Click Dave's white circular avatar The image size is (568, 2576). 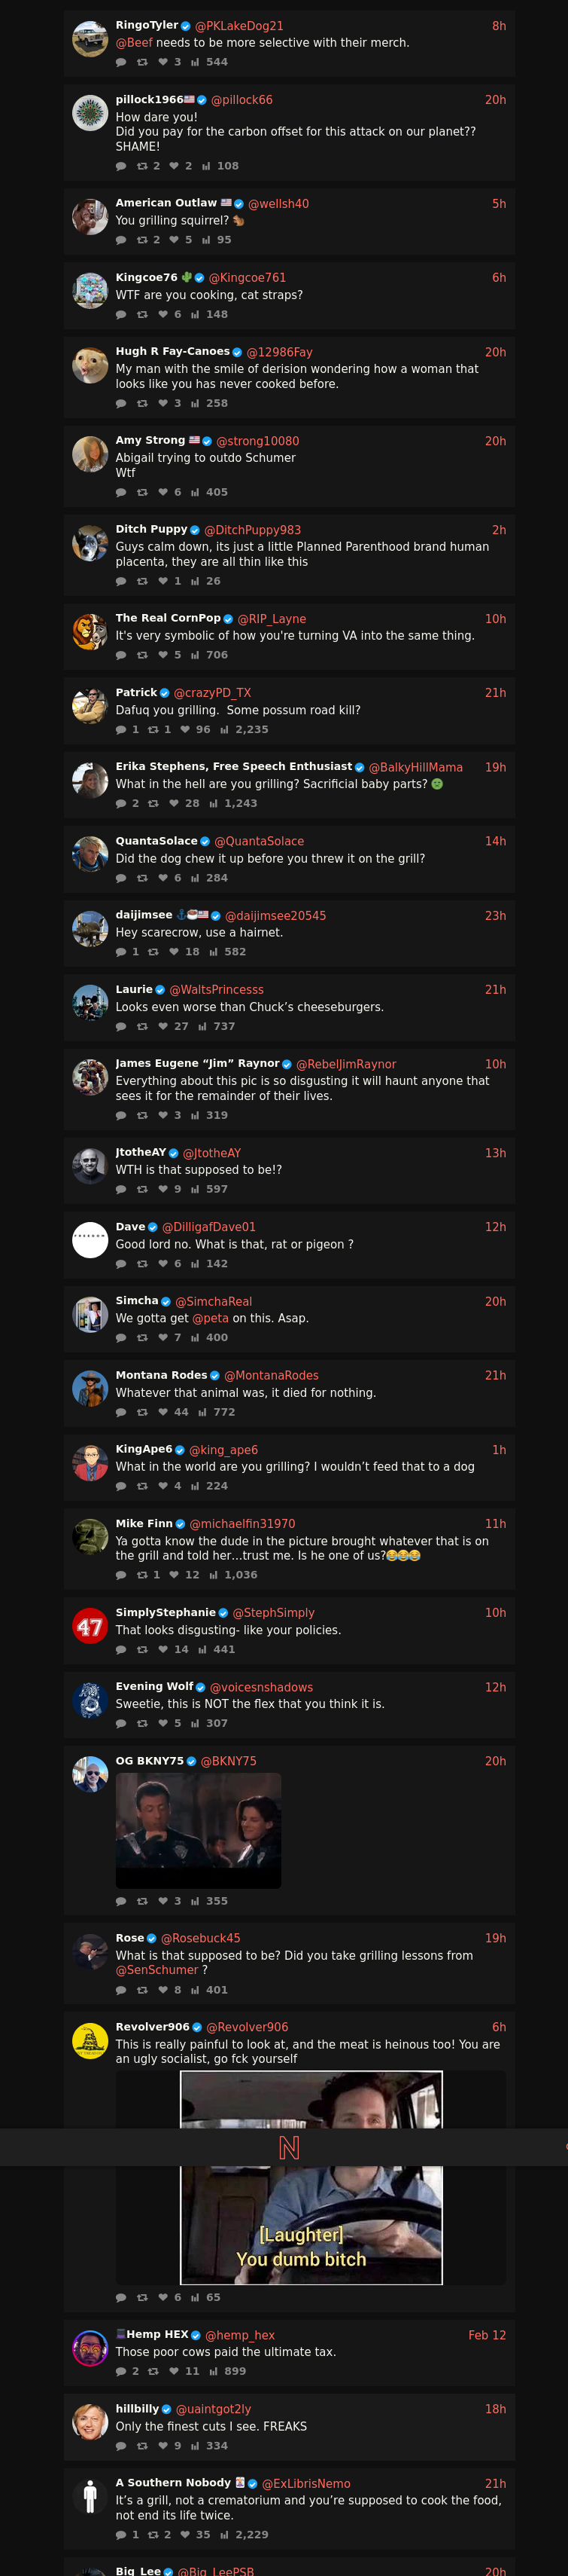[x=90, y=1240]
